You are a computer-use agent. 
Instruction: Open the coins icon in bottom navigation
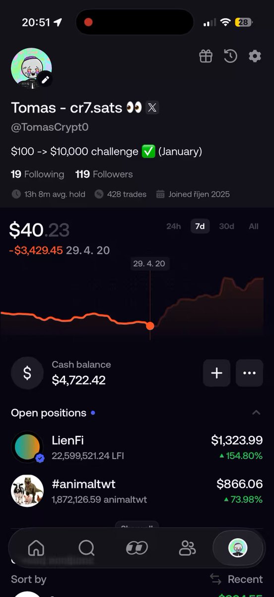pos(137,548)
